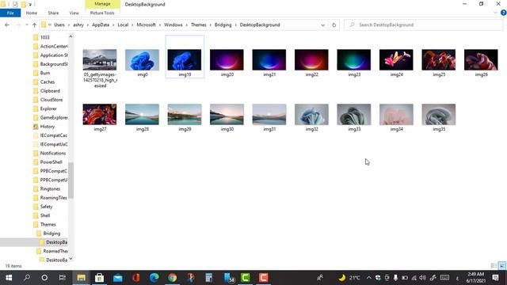This screenshot has height=285, width=507.
Task: Go up one folder level arrow
Action: click(34, 25)
